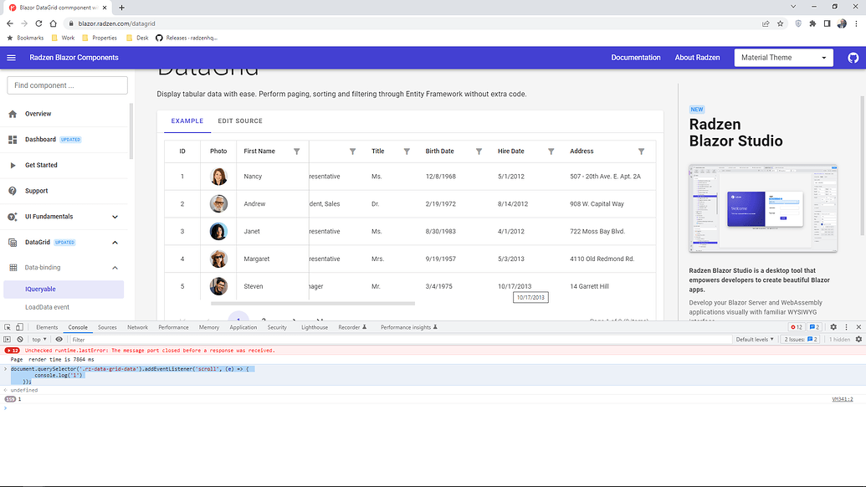866x487 pixels.
Task: Clear the DevTools console
Action: [x=20, y=340]
